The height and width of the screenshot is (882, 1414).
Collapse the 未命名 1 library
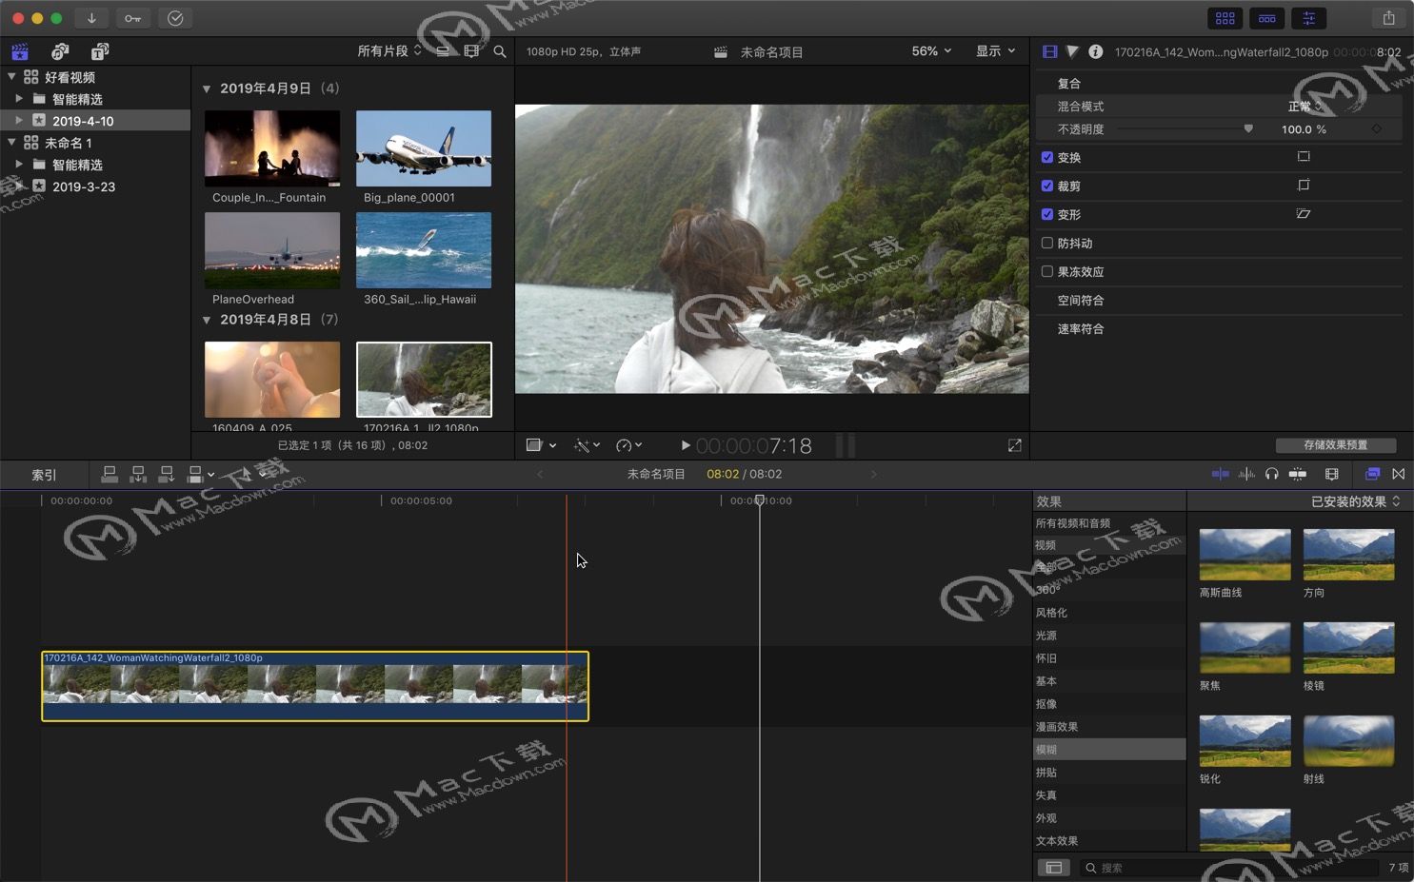pyautogui.click(x=11, y=142)
